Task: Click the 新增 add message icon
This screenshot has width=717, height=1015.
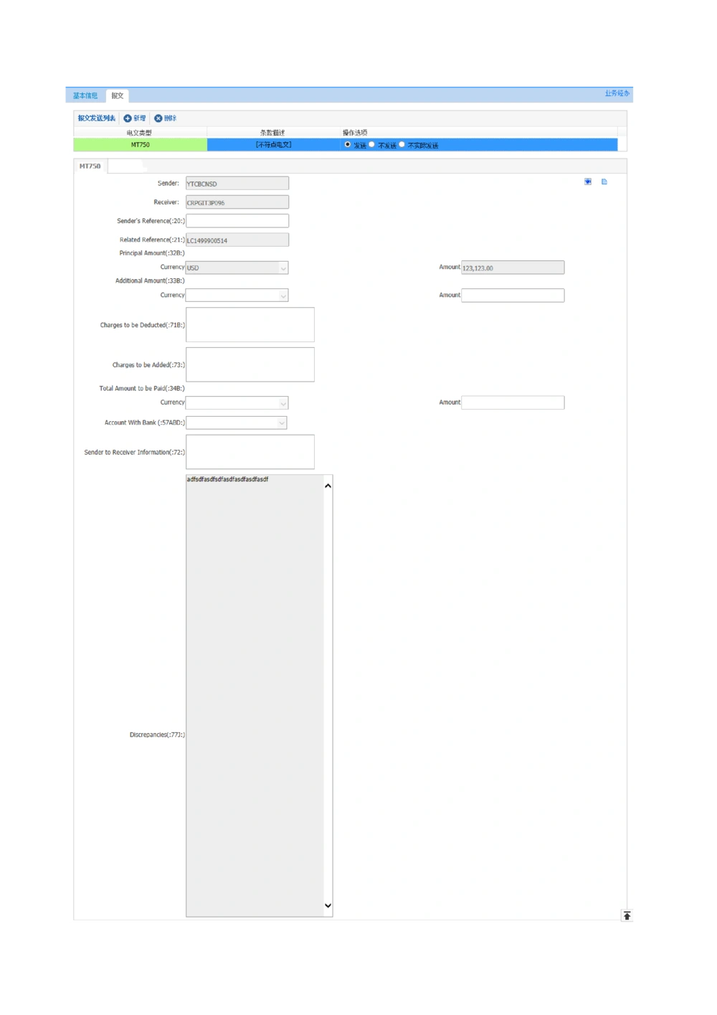Action: coord(128,118)
